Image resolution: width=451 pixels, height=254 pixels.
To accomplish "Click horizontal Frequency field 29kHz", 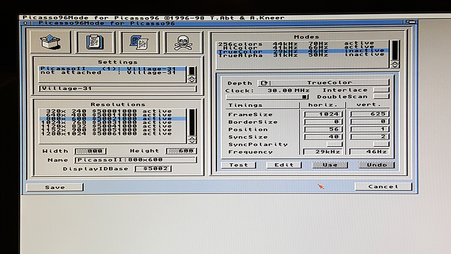I will click(x=323, y=152).
